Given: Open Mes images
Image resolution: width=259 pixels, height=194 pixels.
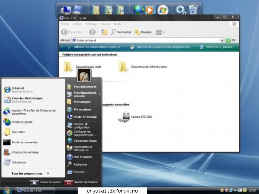Looking at the screenshot, I should [79, 102].
